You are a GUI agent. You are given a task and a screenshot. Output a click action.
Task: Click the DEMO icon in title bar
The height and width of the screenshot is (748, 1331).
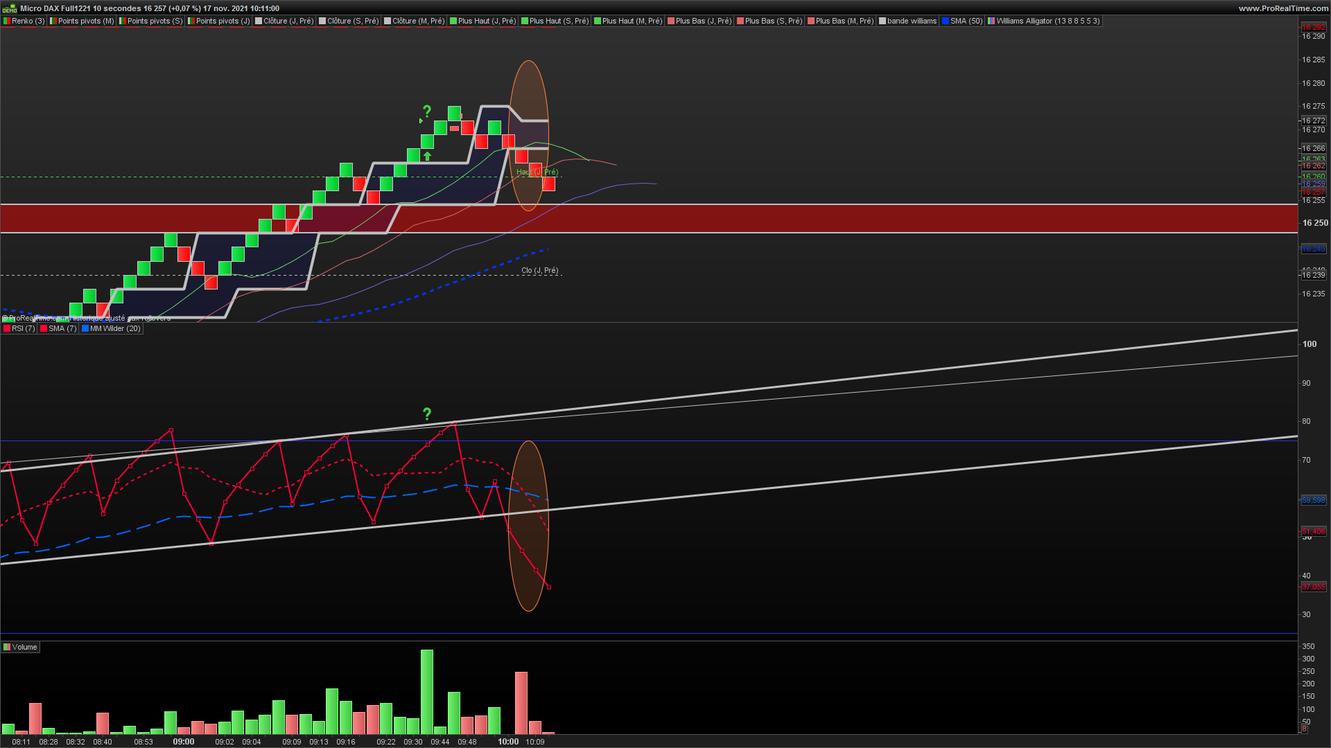[9, 8]
